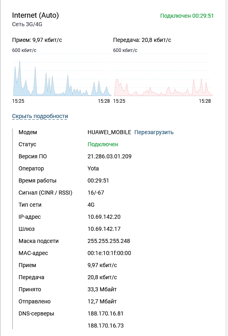
Task: Click the 'Версия ПО' label
Action: (x=33, y=156)
